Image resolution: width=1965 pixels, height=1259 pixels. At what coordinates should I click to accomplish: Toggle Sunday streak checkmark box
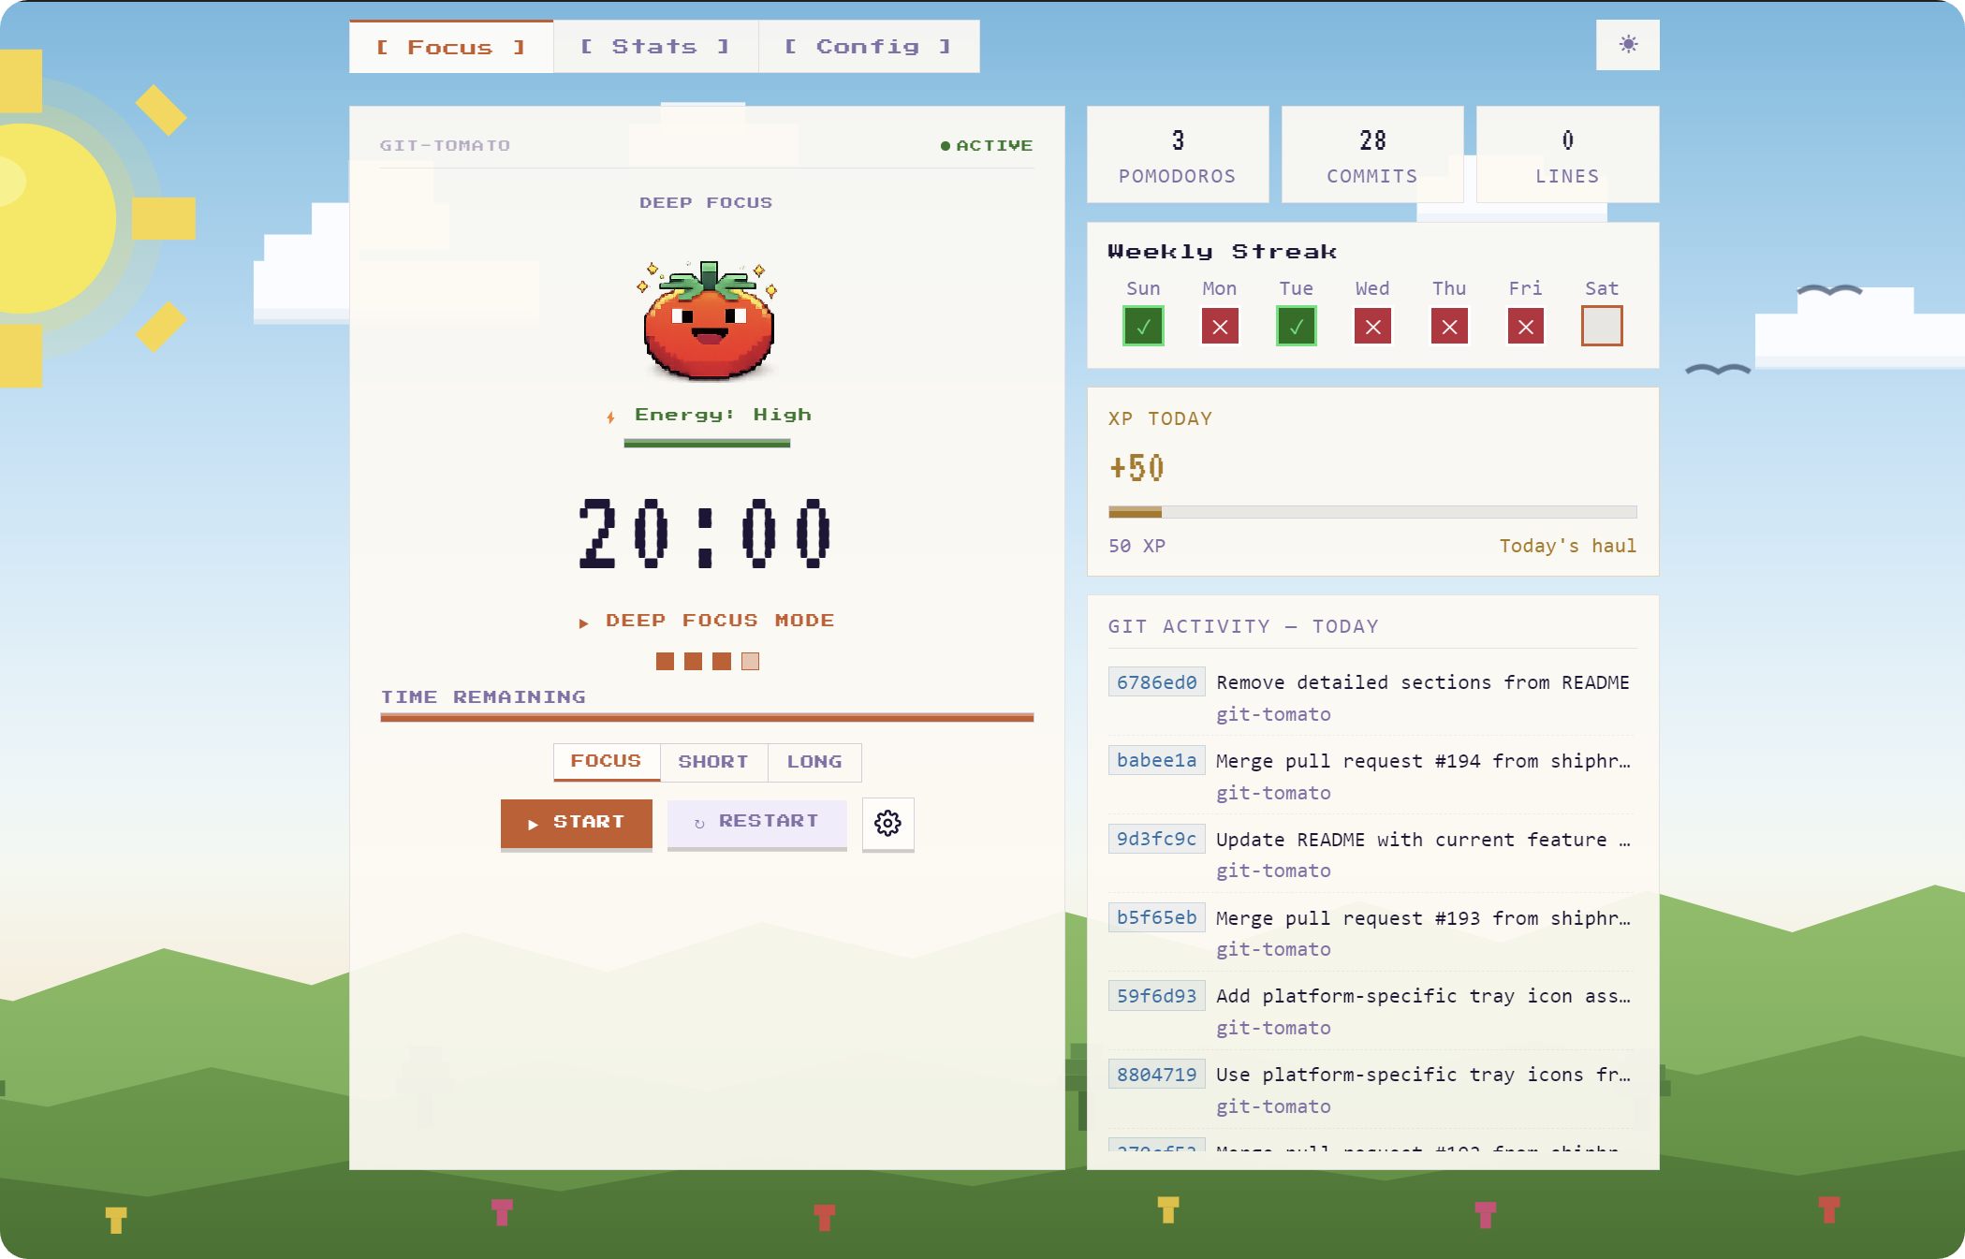coord(1143,327)
